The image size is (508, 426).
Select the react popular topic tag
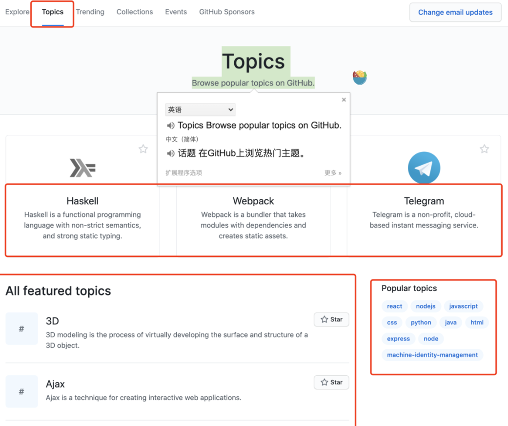[394, 306]
